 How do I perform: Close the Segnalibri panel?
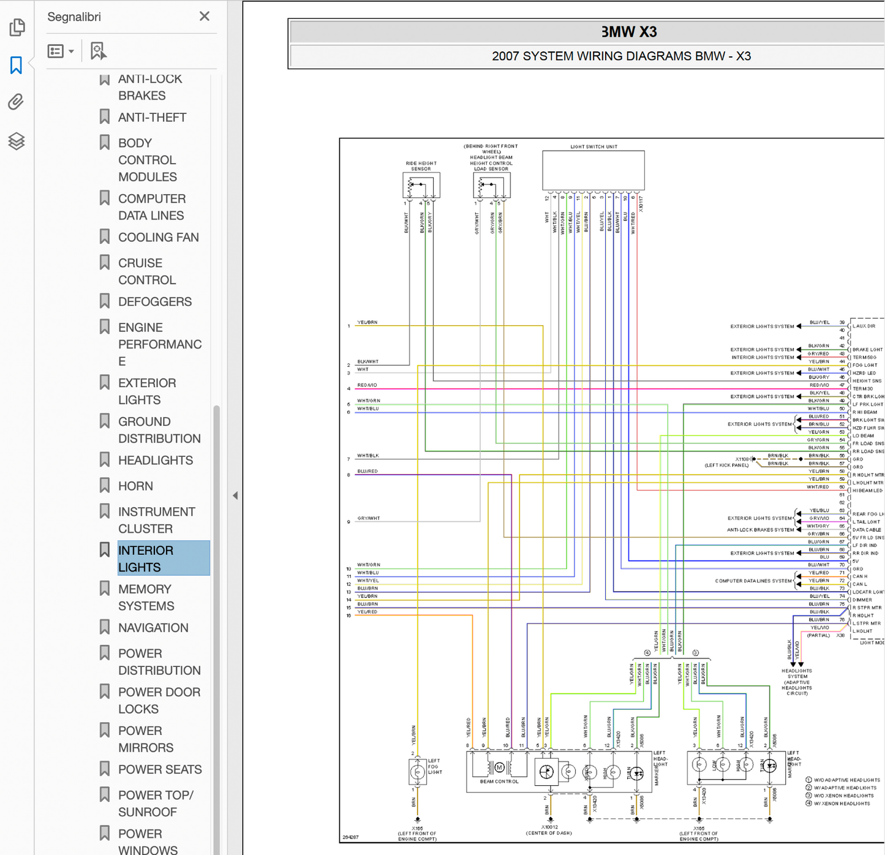pos(205,17)
